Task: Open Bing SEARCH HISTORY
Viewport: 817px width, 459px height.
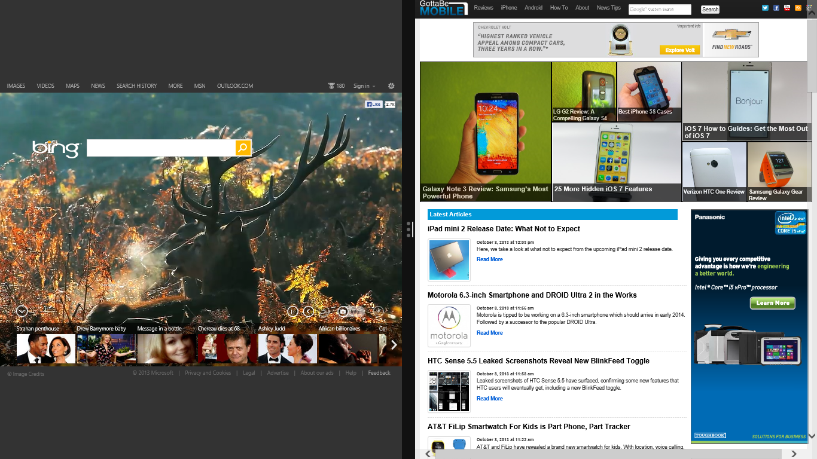Action: click(x=136, y=86)
